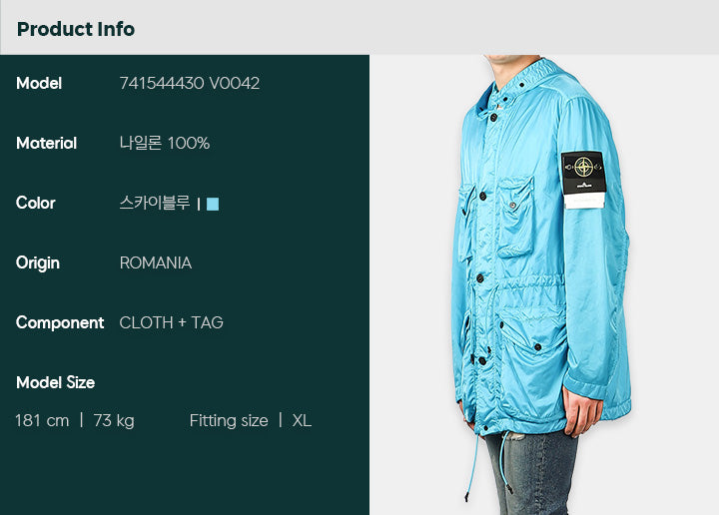This screenshot has width=719, height=515.
Task: Click the Material label
Action: [x=46, y=143]
